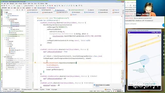
Task: Collapse the app module tree node
Action: (3, 12)
